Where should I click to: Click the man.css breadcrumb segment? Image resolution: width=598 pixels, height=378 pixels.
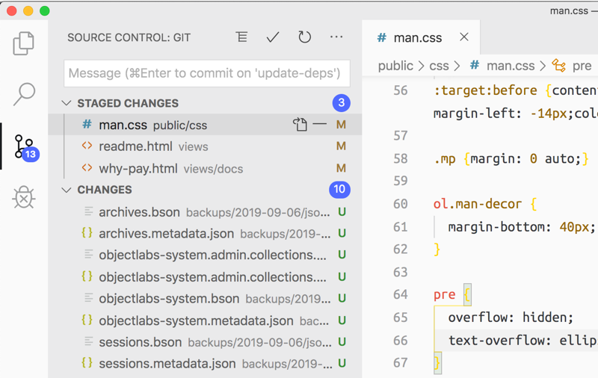pyautogui.click(x=511, y=66)
